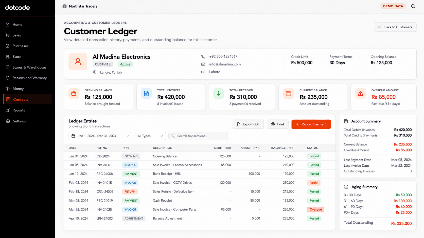Image resolution: width=424 pixels, height=238 pixels.
Task: Select Stock in the sidebar
Action: click(x=27, y=57)
